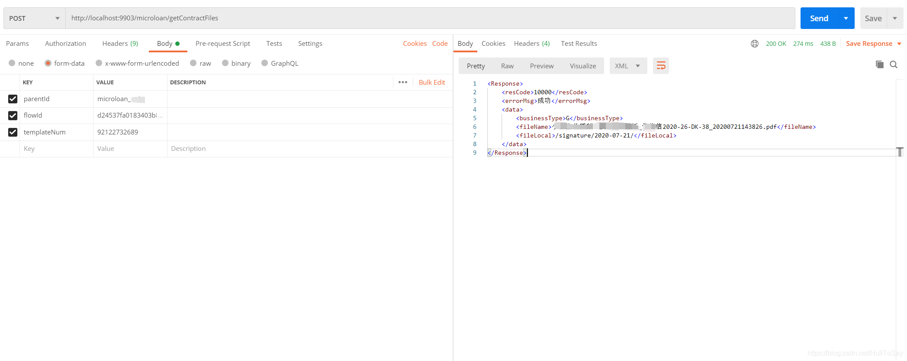Open the request Cookies link
The image size is (907, 361).
coord(415,44)
